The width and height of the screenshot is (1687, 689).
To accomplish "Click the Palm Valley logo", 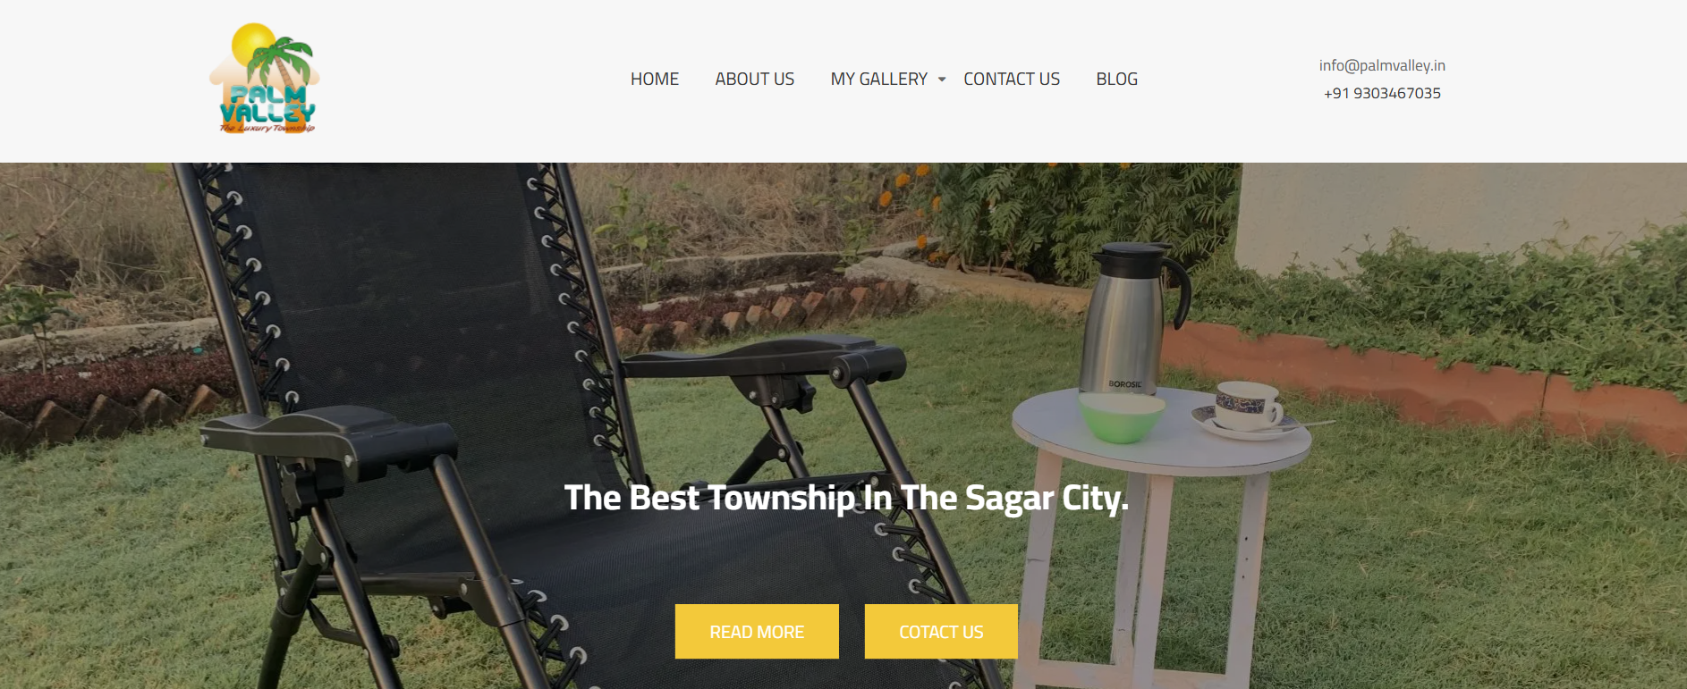I will (264, 79).
